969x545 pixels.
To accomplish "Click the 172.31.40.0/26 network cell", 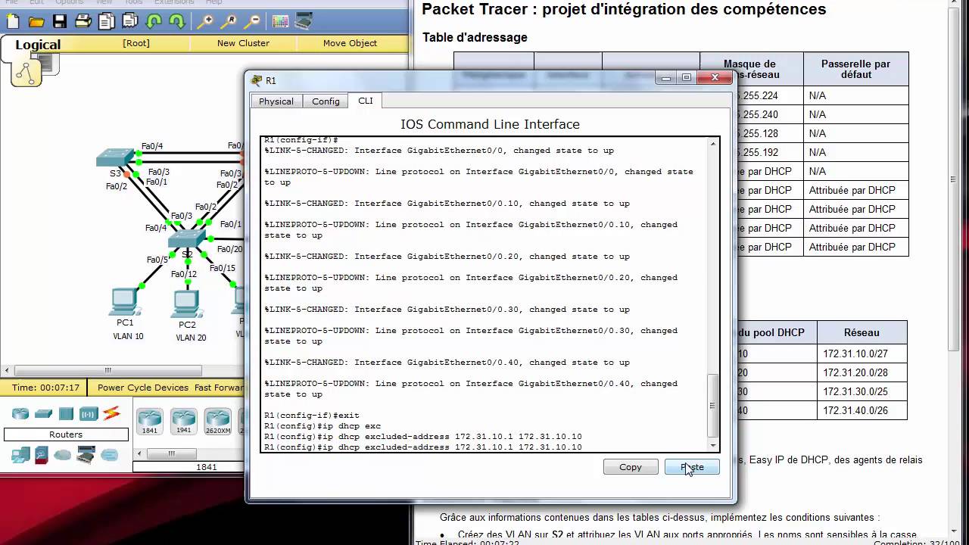I will point(862,410).
